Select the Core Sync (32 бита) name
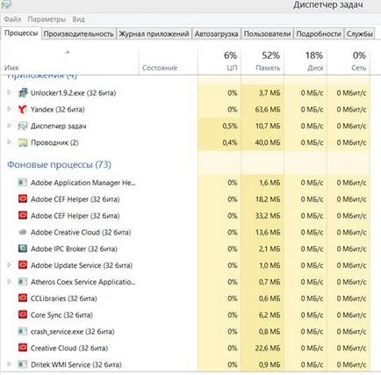381x375 pixels. click(x=61, y=315)
